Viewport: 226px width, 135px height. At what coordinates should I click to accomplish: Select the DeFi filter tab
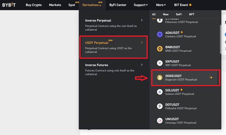pos(179,14)
